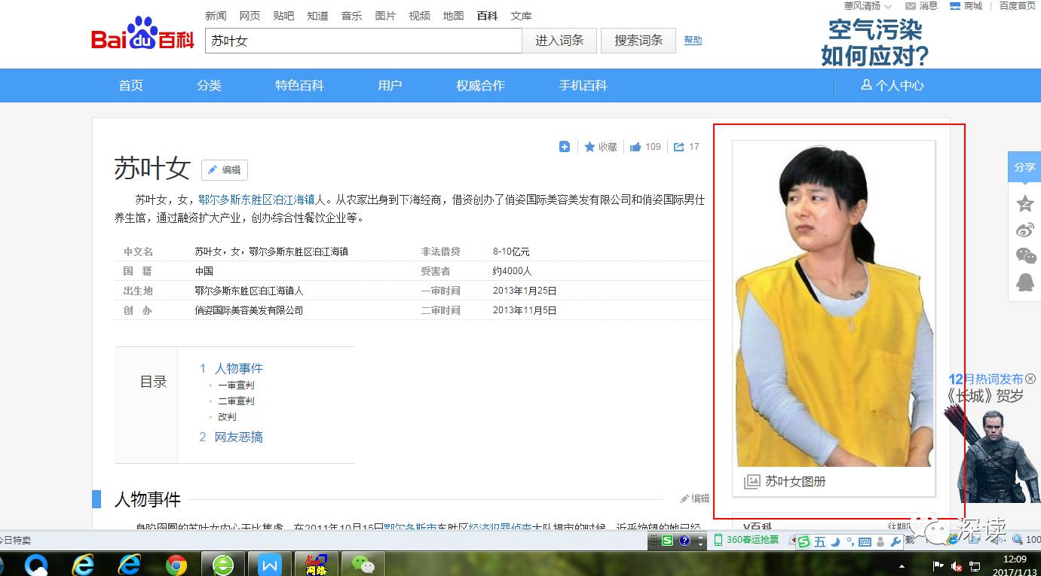Open the 网页 tab
Screen dimensions: 1041x576
point(250,16)
